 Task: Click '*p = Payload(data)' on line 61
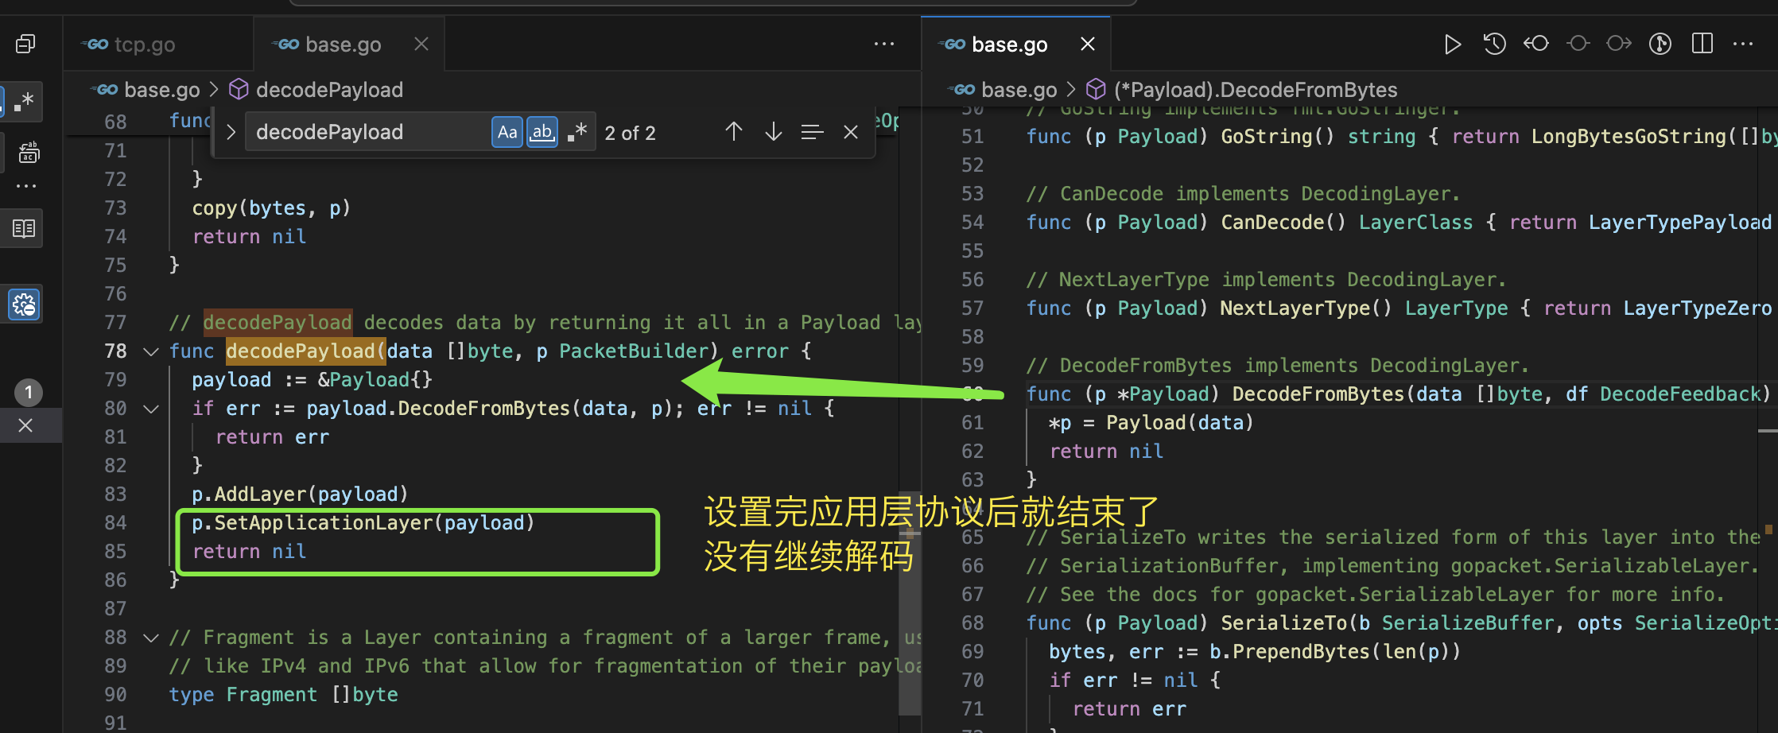pos(1151,423)
